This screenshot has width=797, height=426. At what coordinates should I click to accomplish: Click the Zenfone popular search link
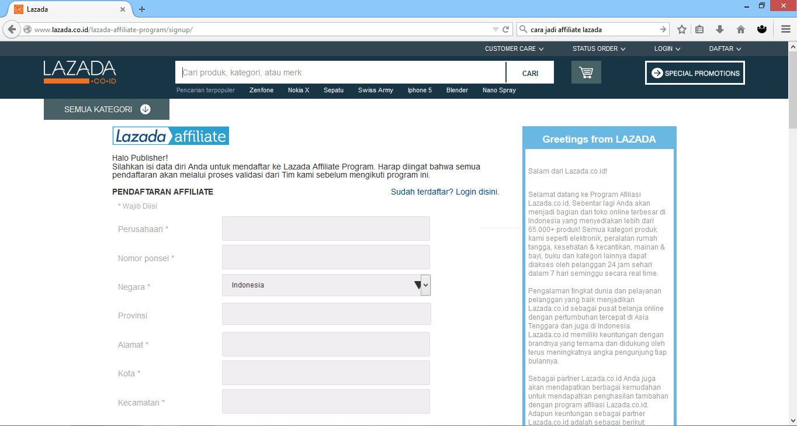click(x=261, y=90)
